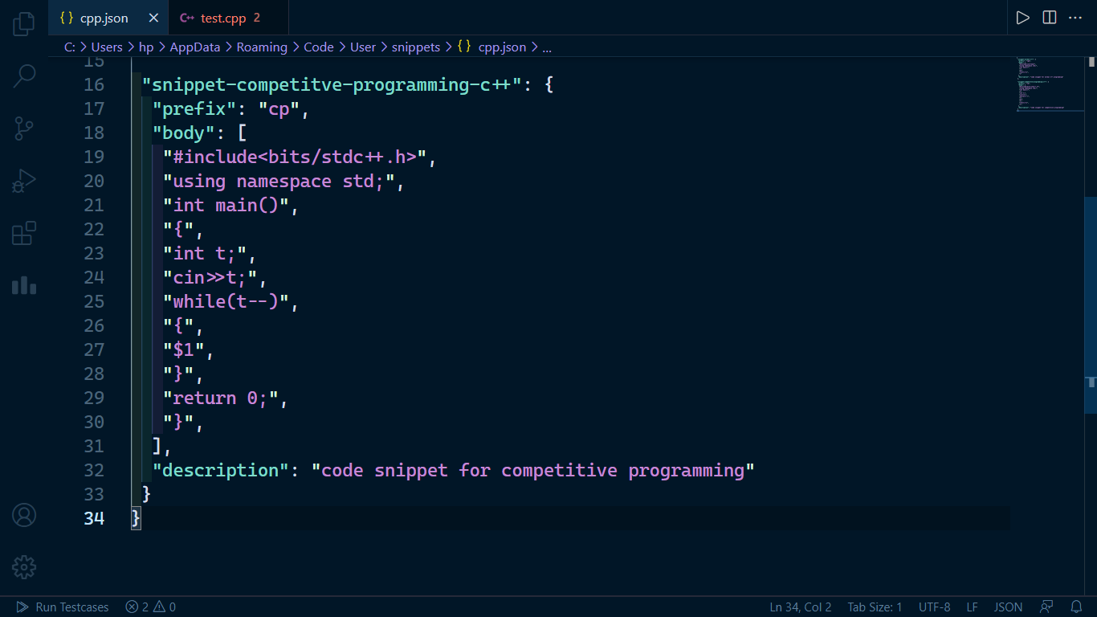Open JSON language mode selector

(x=1009, y=607)
